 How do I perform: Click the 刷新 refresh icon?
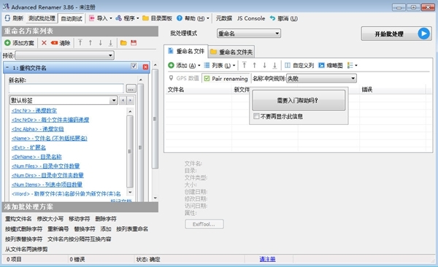point(7,18)
